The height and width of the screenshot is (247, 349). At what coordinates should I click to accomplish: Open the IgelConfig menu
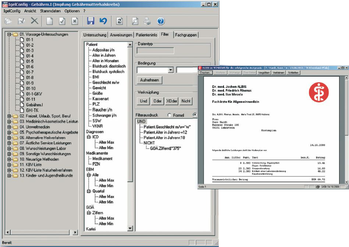point(12,11)
